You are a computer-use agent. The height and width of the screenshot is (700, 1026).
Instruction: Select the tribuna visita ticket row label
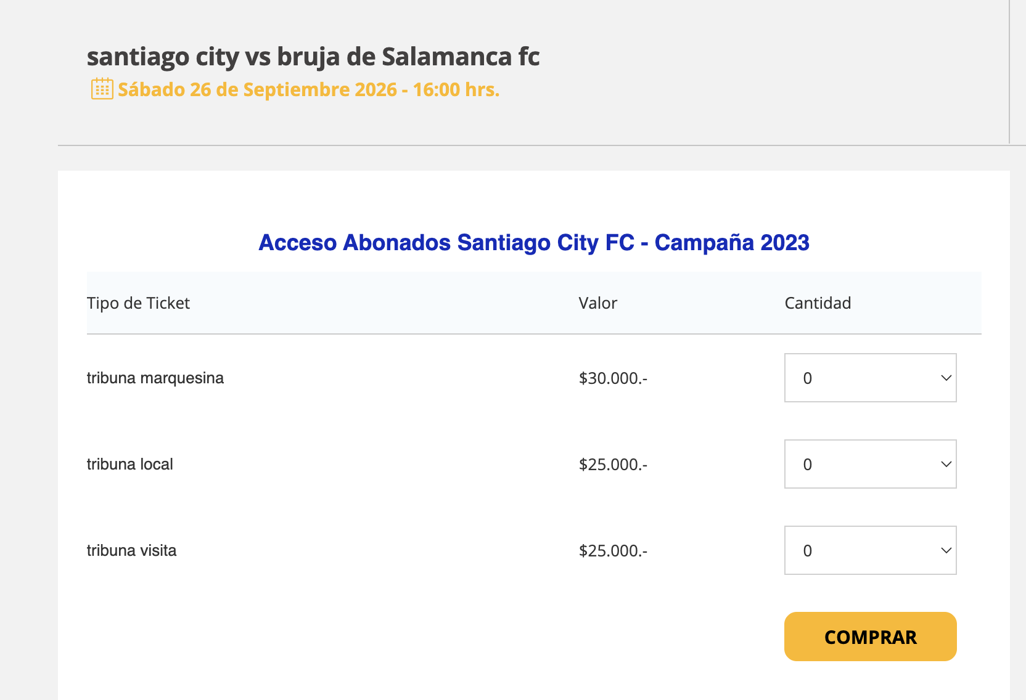point(131,550)
